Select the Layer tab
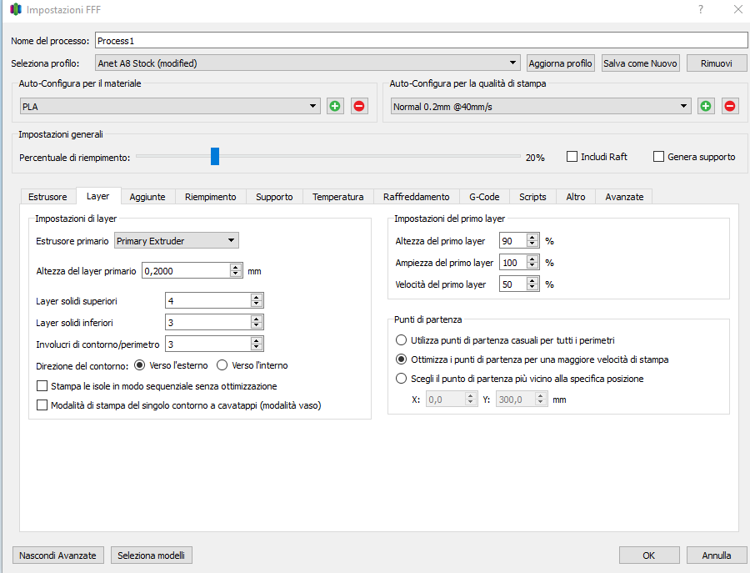750x573 pixels. click(98, 196)
